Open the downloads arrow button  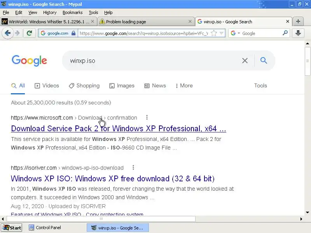click(x=298, y=33)
